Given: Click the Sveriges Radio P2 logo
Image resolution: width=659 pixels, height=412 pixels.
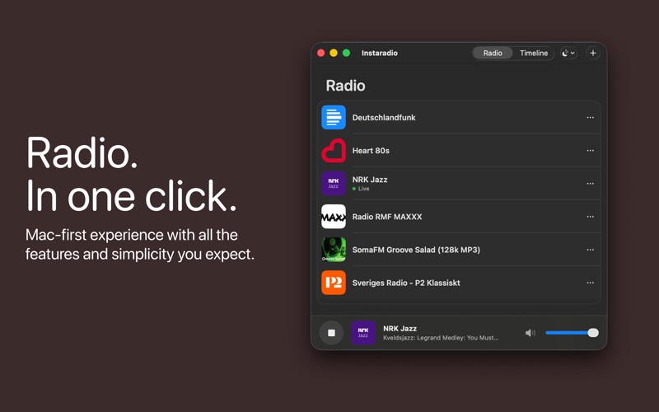Looking at the screenshot, I should (334, 283).
